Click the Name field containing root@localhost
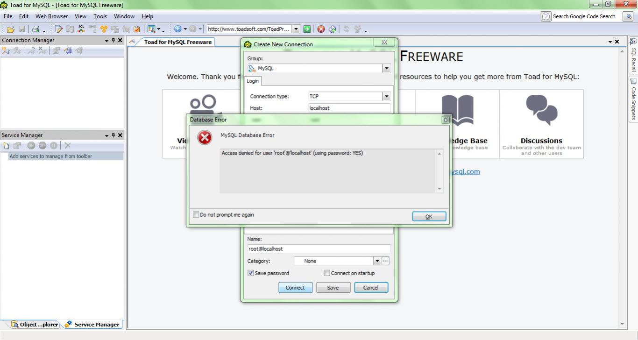Screen dimensions: 638x340 [319, 249]
